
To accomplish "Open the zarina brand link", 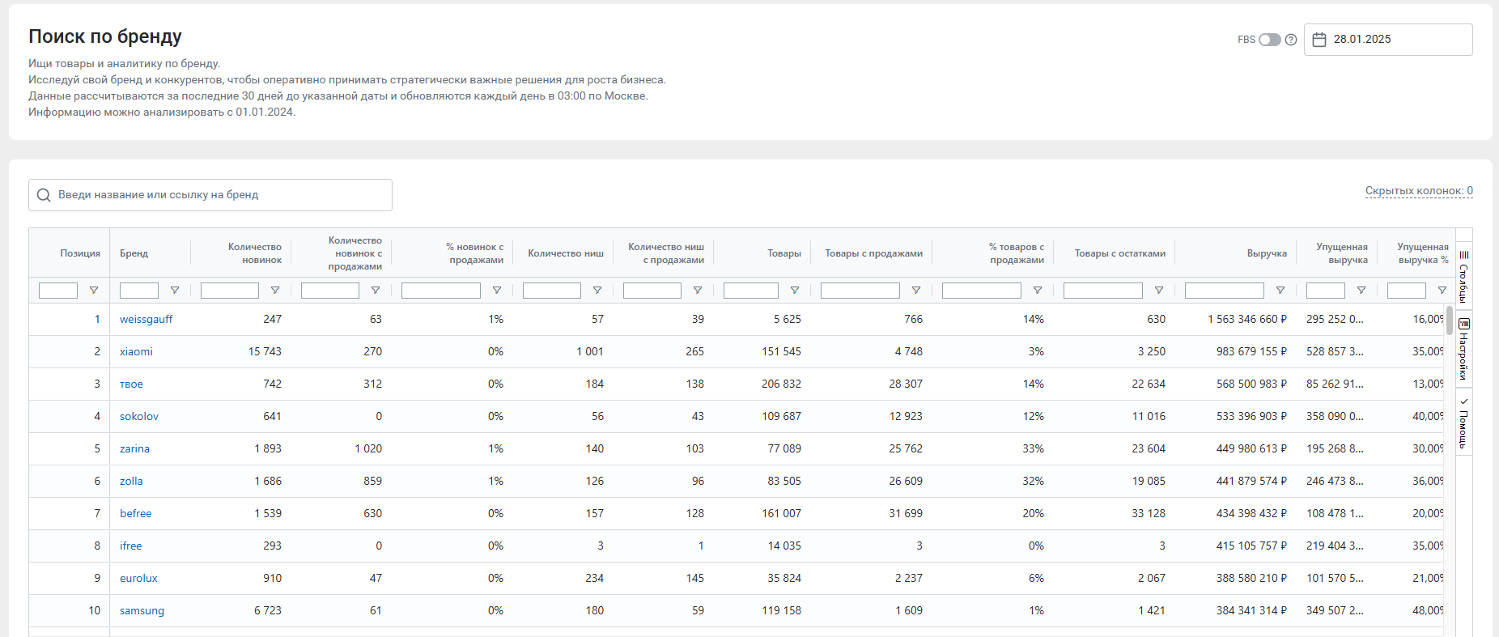I will (134, 448).
